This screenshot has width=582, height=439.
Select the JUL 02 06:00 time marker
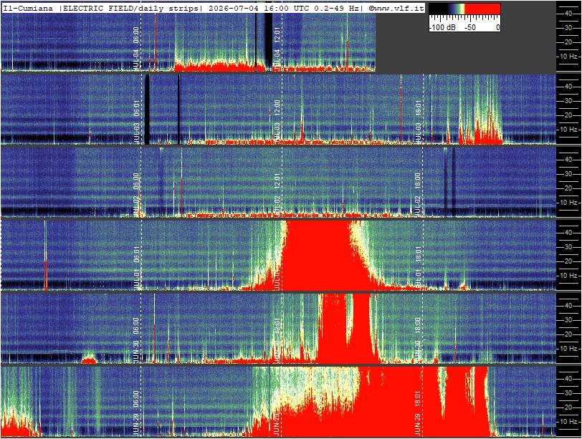pyautogui.click(x=136, y=194)
